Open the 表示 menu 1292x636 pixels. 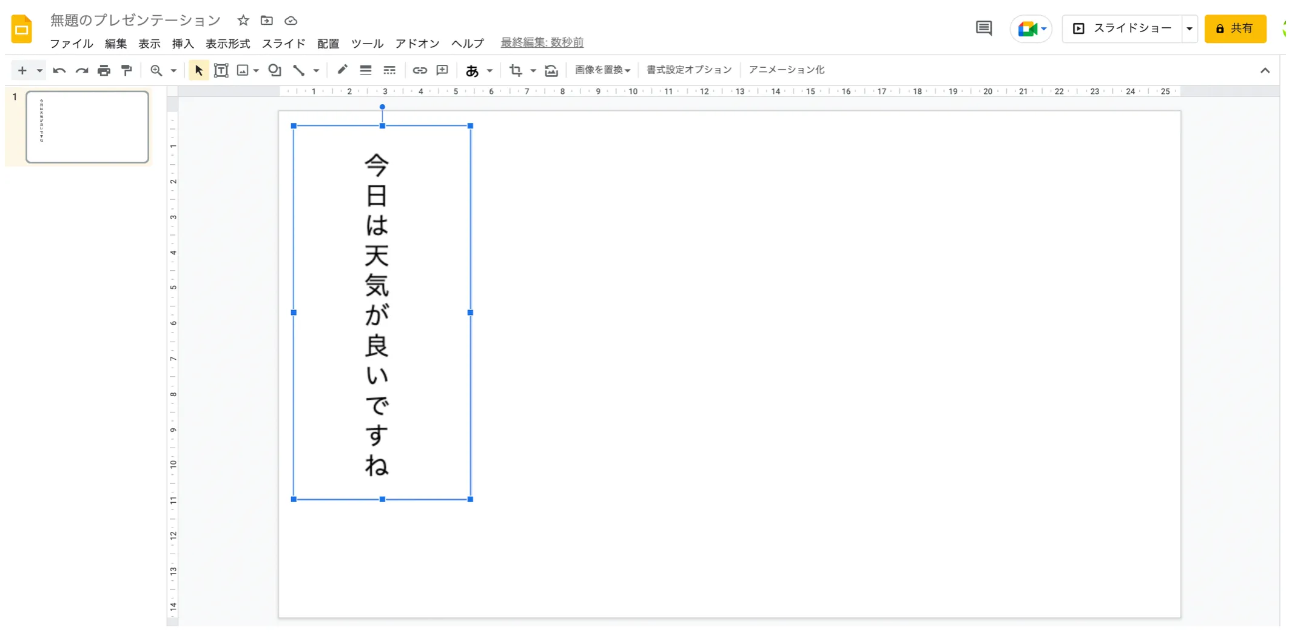coord(149,43)
